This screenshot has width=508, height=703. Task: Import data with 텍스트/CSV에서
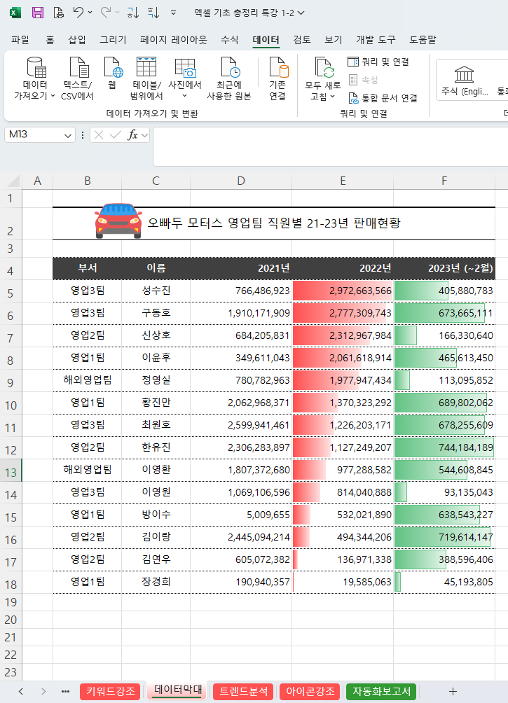[x=77, y=78]
